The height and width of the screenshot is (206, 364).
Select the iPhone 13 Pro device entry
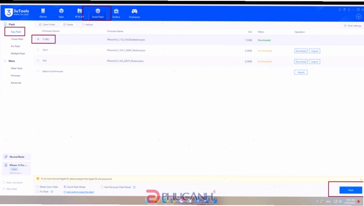point(16,169)
